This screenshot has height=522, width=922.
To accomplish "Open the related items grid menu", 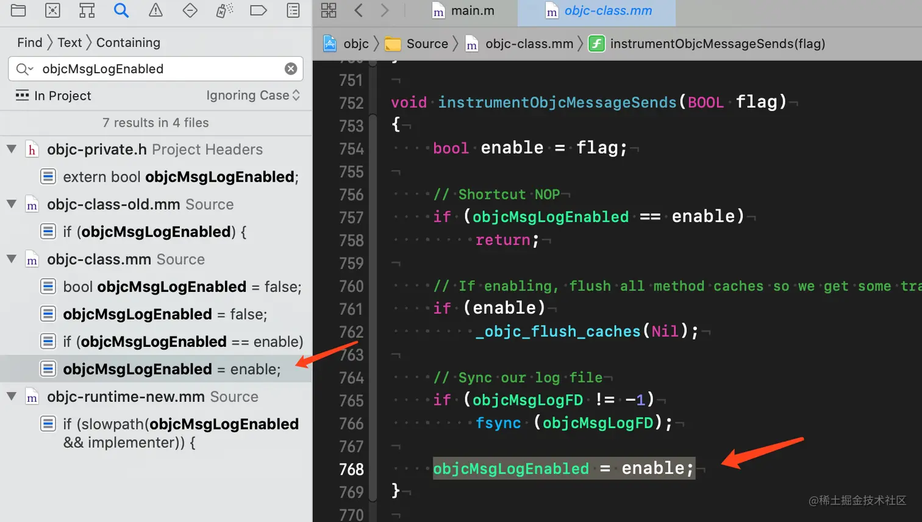I will click(329, 10).
